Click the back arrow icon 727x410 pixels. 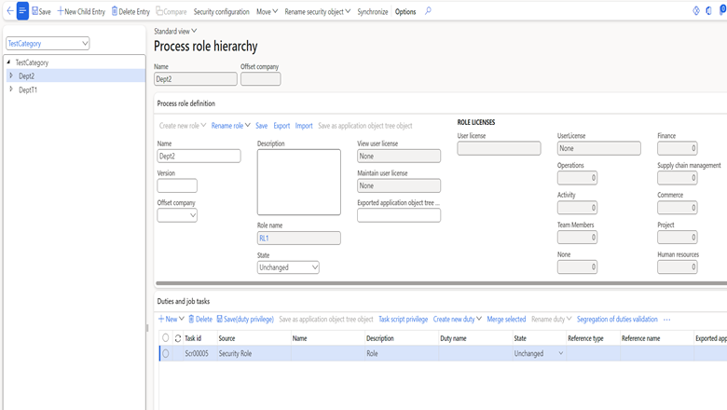pyautogui.click(x=9, y=11)
